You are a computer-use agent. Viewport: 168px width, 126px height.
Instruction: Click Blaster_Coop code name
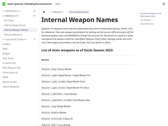coord(49,69)
